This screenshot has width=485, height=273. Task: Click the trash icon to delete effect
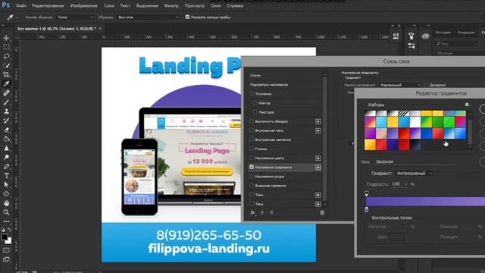coord(322,212)
